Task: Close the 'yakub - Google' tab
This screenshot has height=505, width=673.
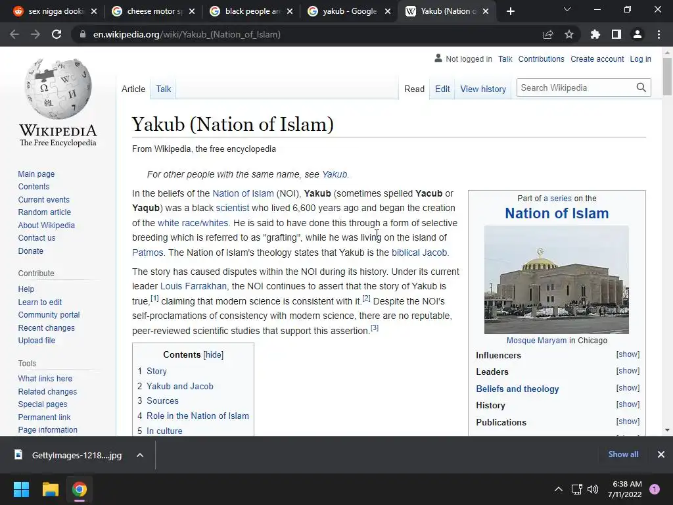Action: point(388,11)
